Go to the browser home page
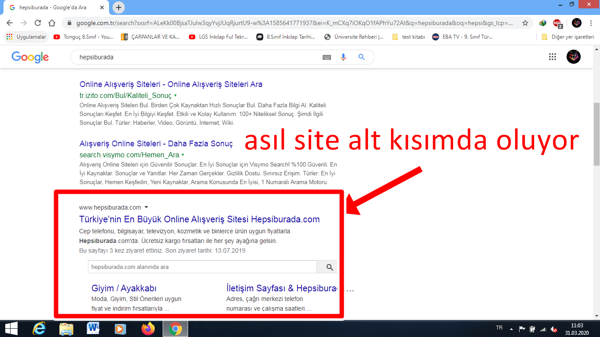The image size is (600, 337). pos(52,23)
